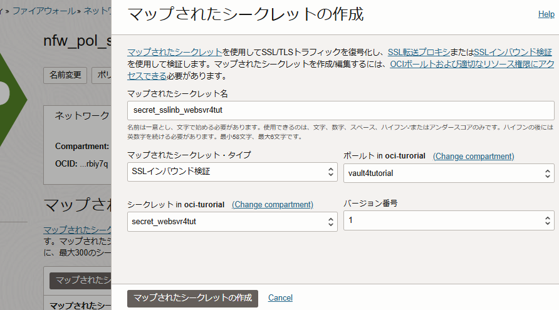Click the dark マップされたシ… button in the background list

click(80, 281)
